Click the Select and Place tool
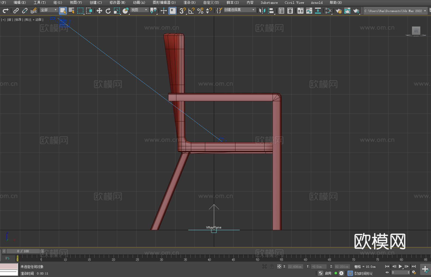This screenshot has height=277, width=431. pos(126,11)
